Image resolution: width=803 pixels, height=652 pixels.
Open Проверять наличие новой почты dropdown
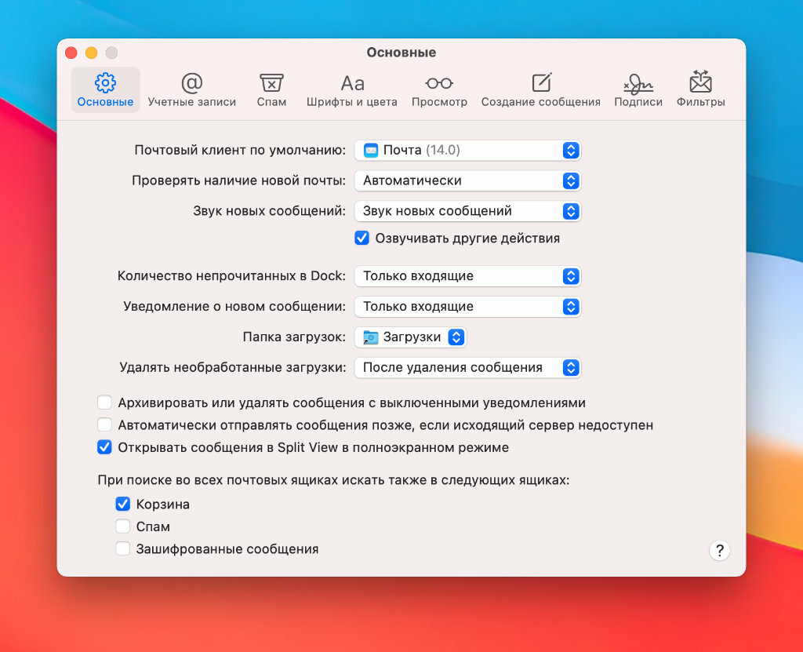pyautogui.click(x=467, y=180)
